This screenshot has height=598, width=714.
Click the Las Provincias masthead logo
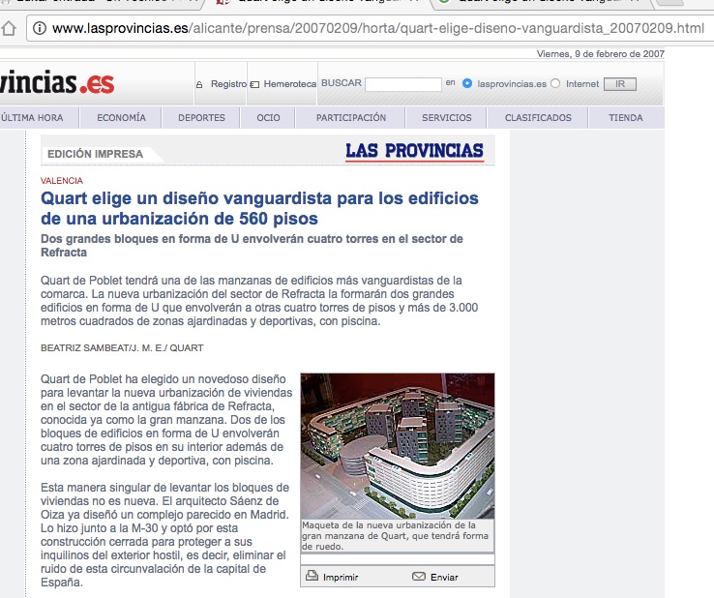(x=414, y=151)
